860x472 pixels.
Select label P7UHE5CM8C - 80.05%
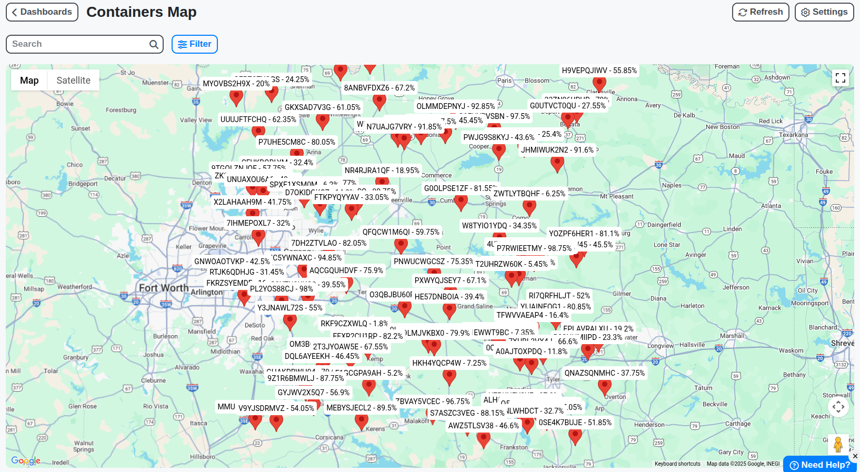coord(297,142)
